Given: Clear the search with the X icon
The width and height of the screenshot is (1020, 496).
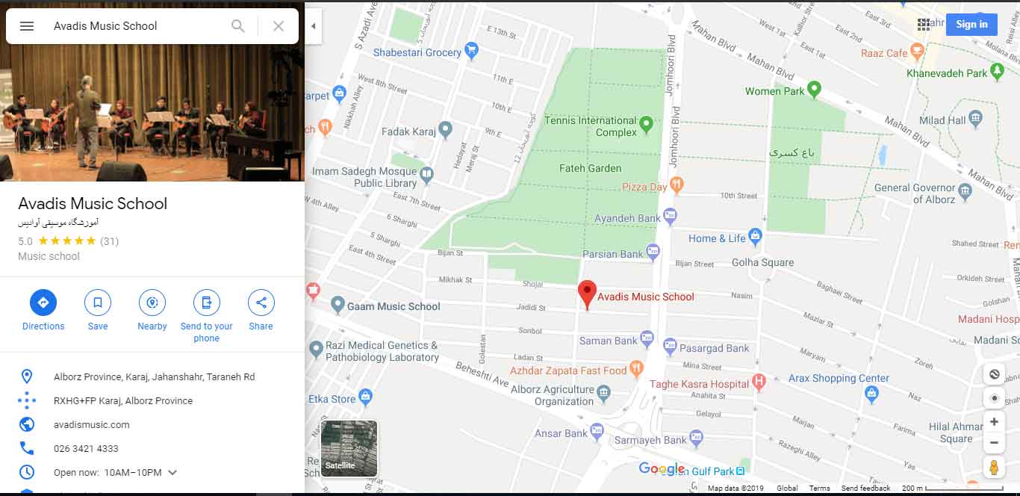Looking at the screenshot, I should click(279, 26).
